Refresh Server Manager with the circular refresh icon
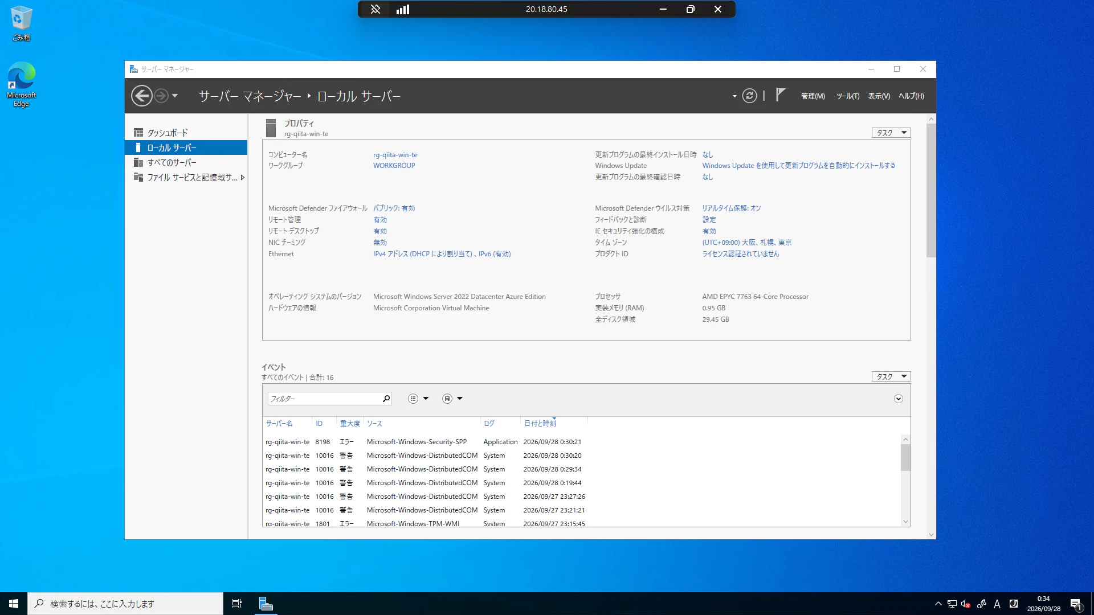The image size is (1094, 615). coord(750,96)
